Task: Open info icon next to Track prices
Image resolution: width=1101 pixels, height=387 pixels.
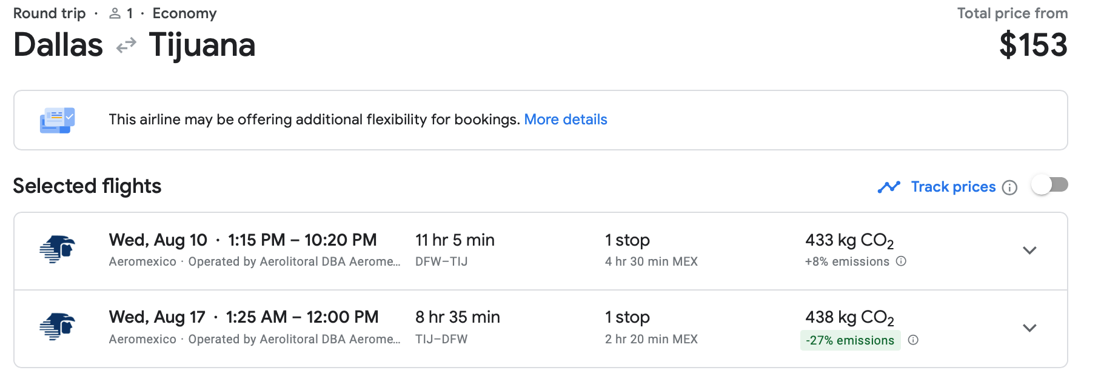Action: click(x=1009, y=187)
